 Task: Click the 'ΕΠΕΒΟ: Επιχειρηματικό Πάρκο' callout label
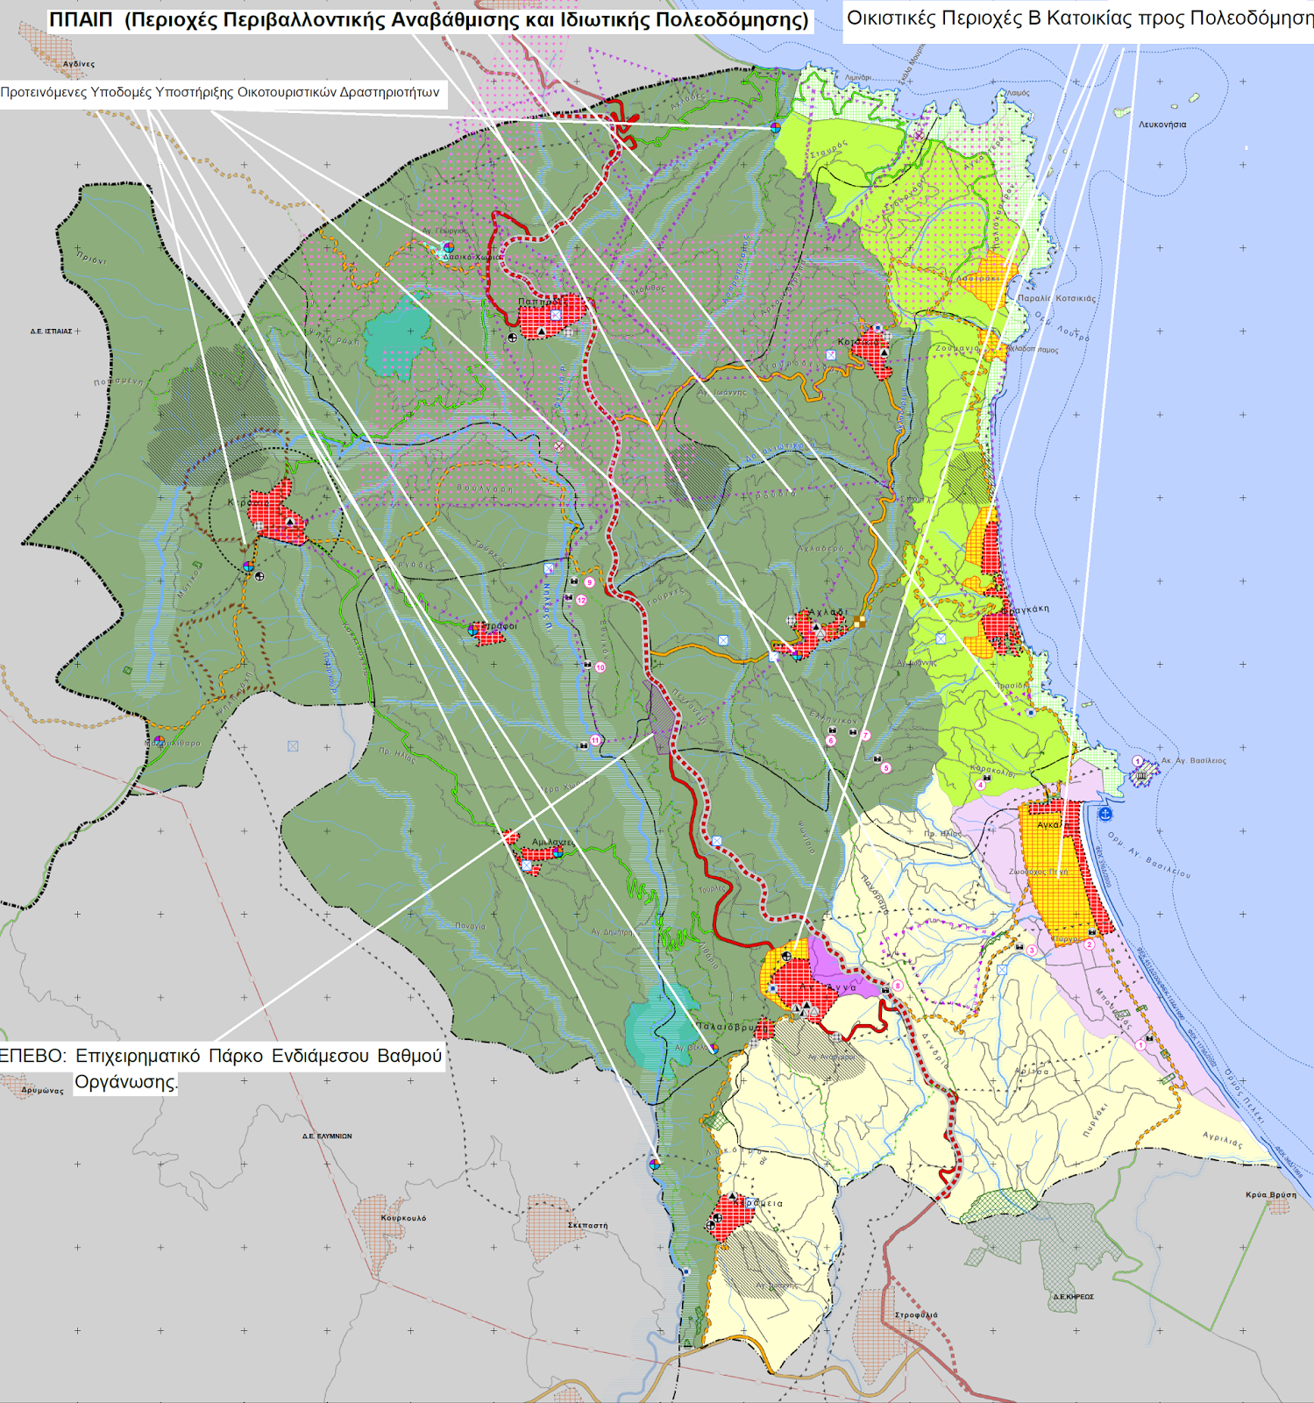(x=221, y=1068)
